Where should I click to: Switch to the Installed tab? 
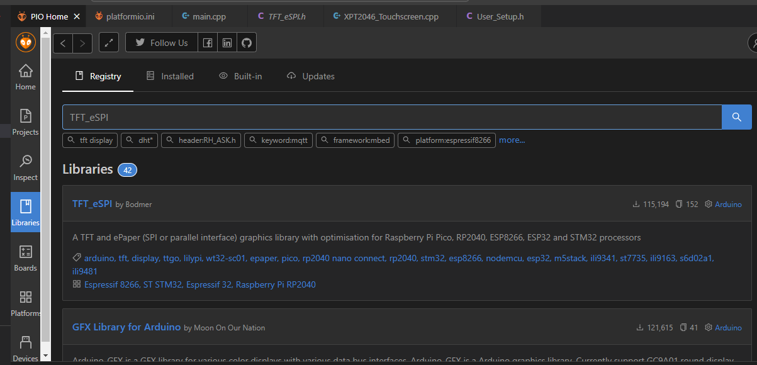click(x=170, y=76)
